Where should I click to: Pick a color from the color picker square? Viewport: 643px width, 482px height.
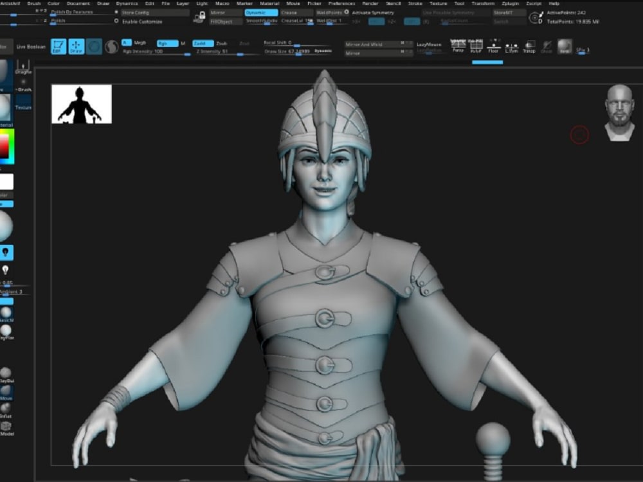click(4, 147)
